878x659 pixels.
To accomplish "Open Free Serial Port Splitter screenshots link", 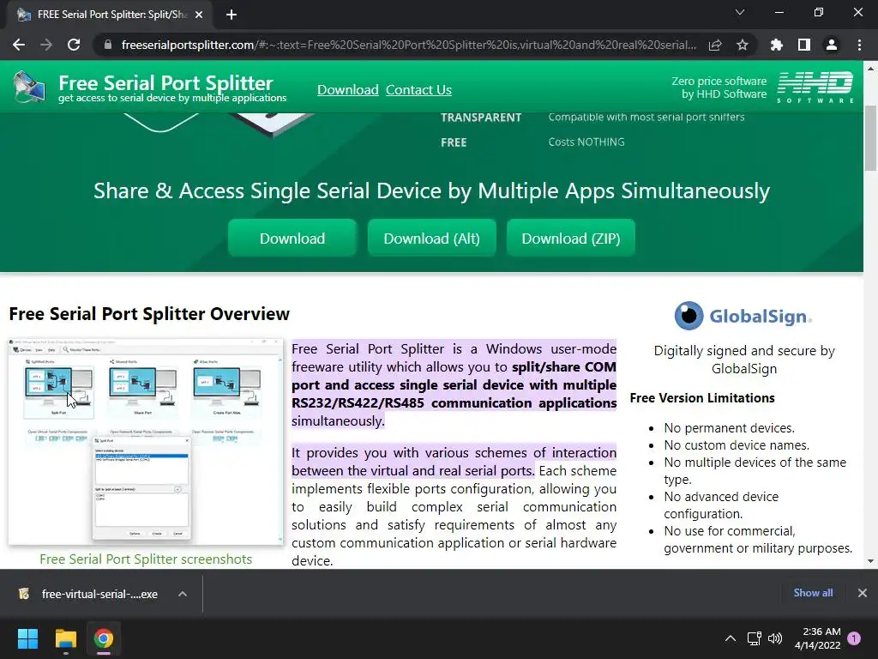I will click(x=146, y=559).
